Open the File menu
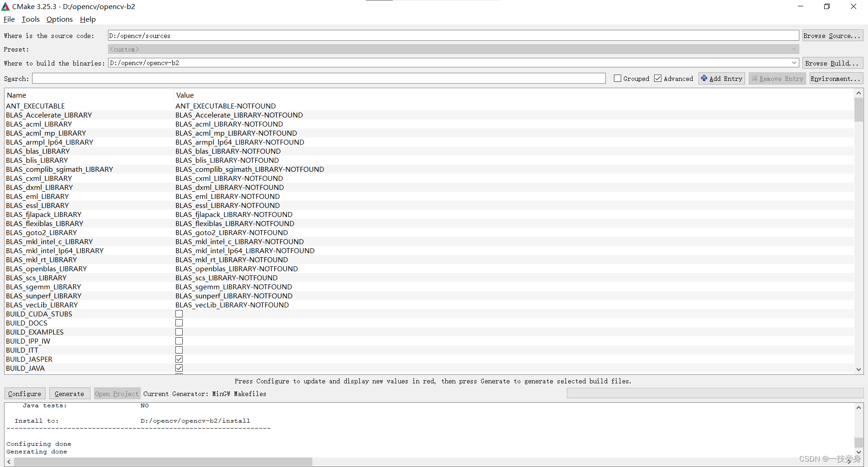868x467 pixels. 9,19
